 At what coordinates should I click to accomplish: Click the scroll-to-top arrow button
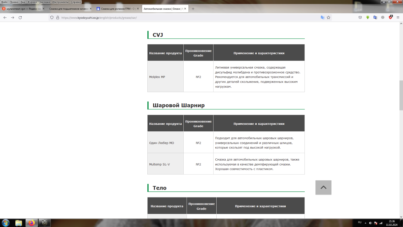[323, 187]
